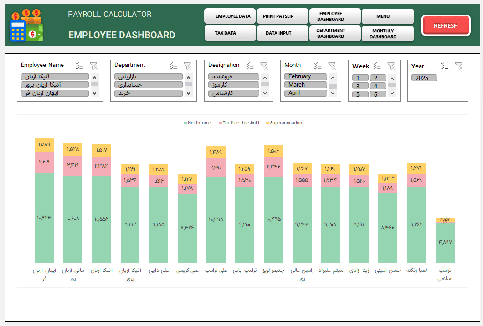Click the PRINT PAYSLIP button
This screenshot has height=326, width=483.
coord(283,16)
